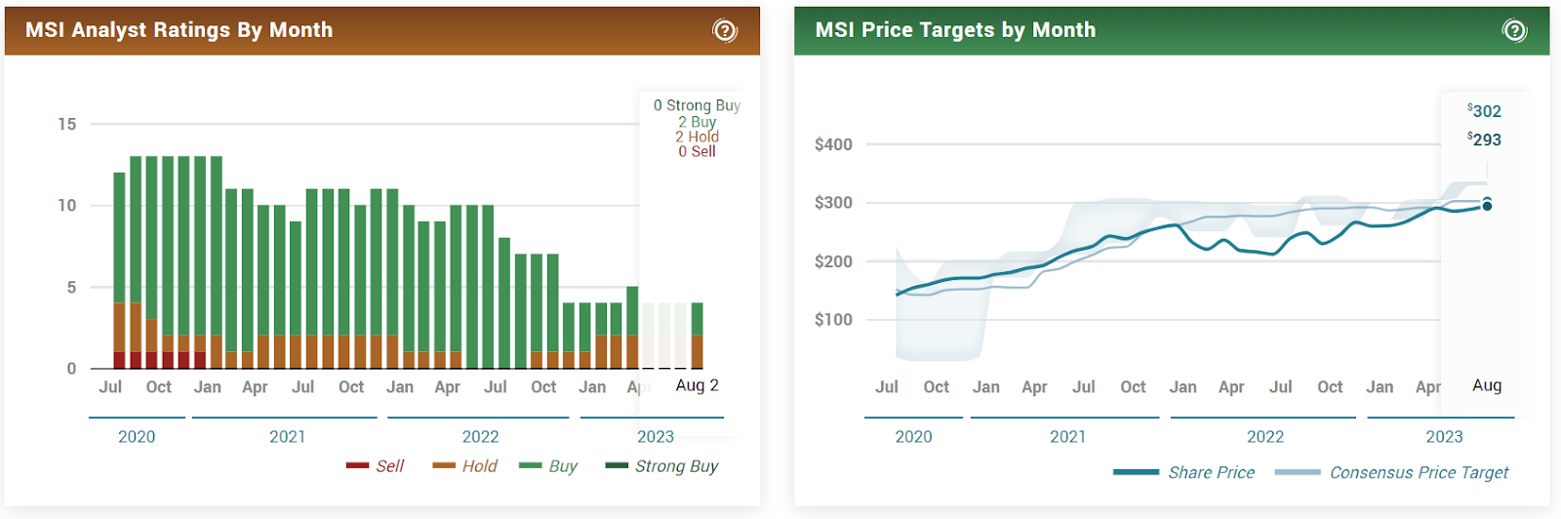The image size is (1561, 519).
Task: Toggle the Sell legend entry
Action: point(375,466)
